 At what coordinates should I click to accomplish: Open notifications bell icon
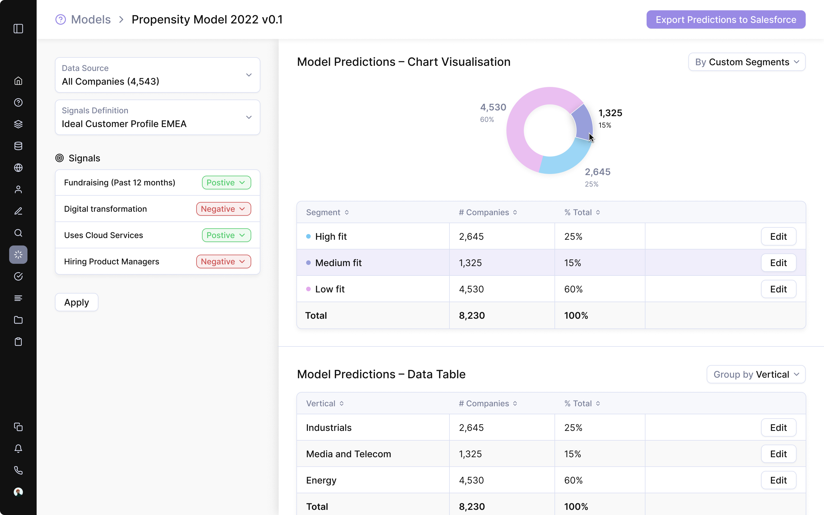pos(18,449)
